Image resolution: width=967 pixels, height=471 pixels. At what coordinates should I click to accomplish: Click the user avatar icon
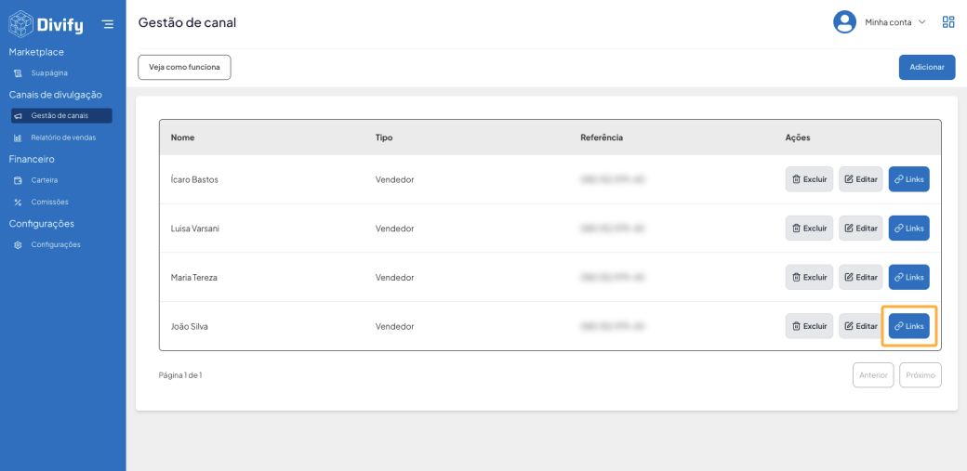[x=844, y=22]
